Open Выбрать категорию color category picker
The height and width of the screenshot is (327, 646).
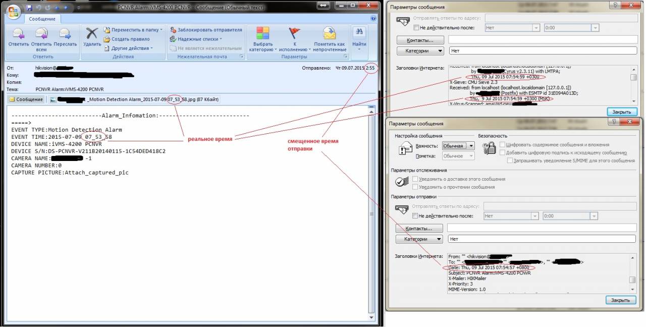(263, 39)
